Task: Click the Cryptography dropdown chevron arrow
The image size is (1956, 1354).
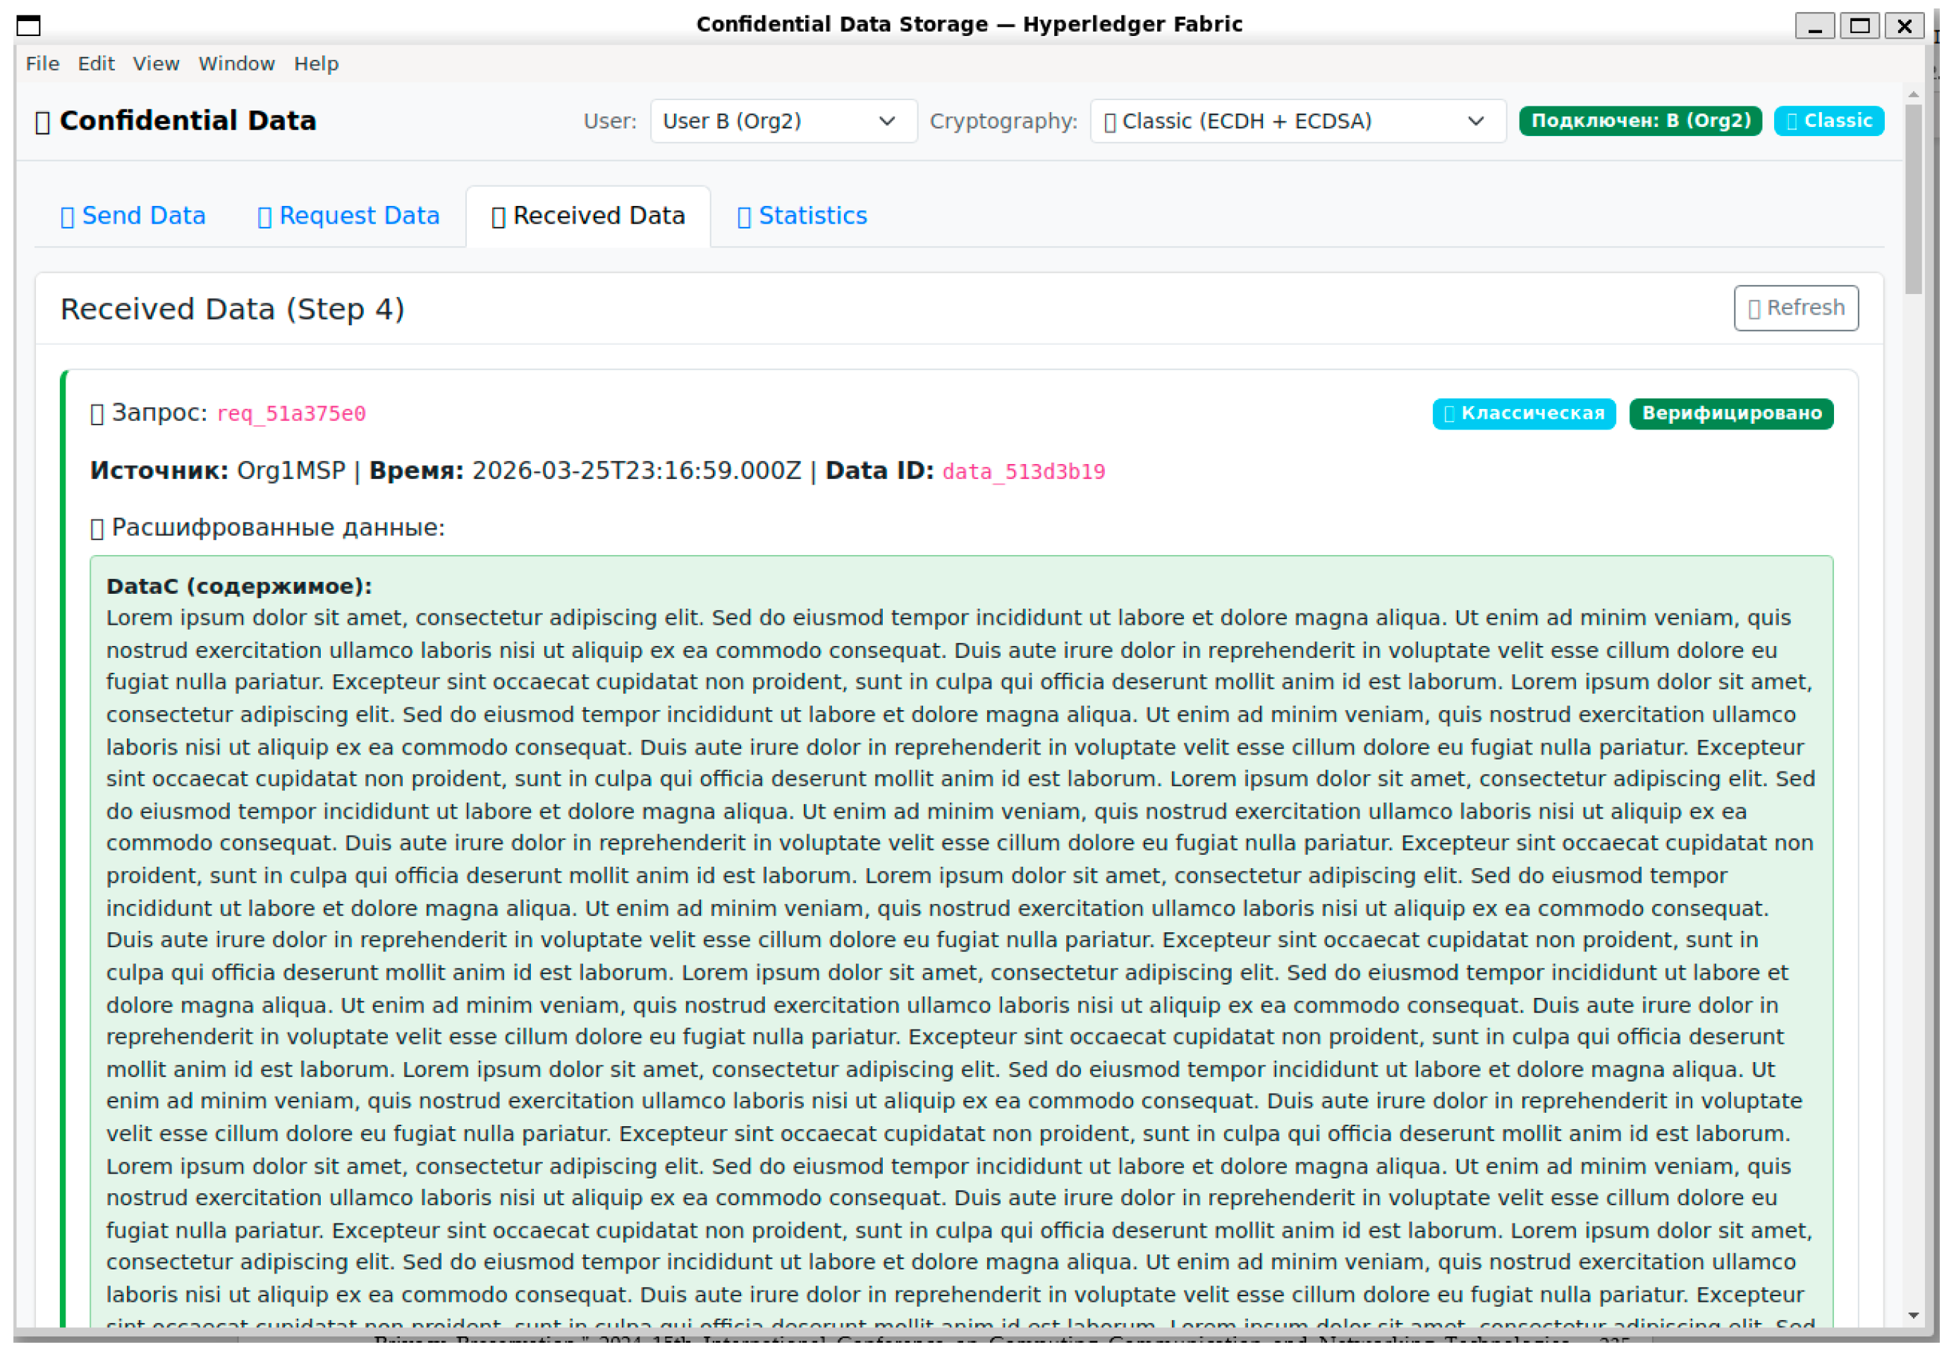Action: 1476,121
